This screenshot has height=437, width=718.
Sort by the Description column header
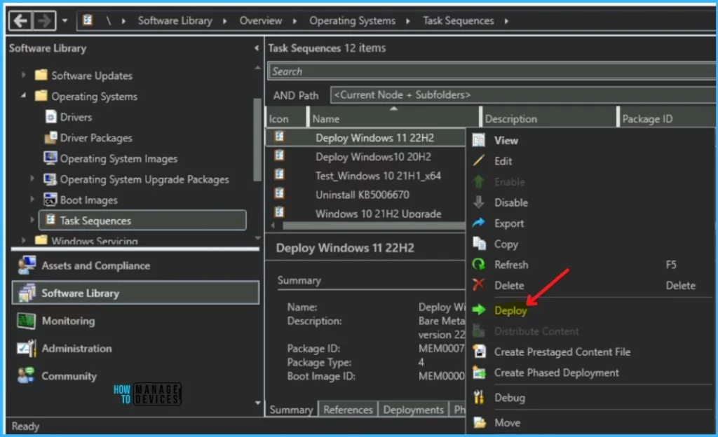click(550, 119)
